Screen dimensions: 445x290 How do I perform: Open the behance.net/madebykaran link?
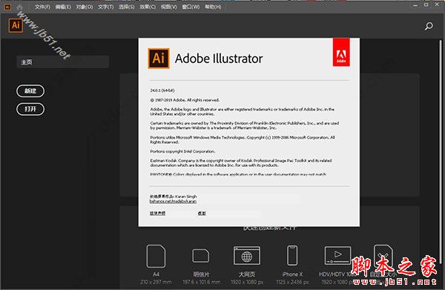point(173,201)
